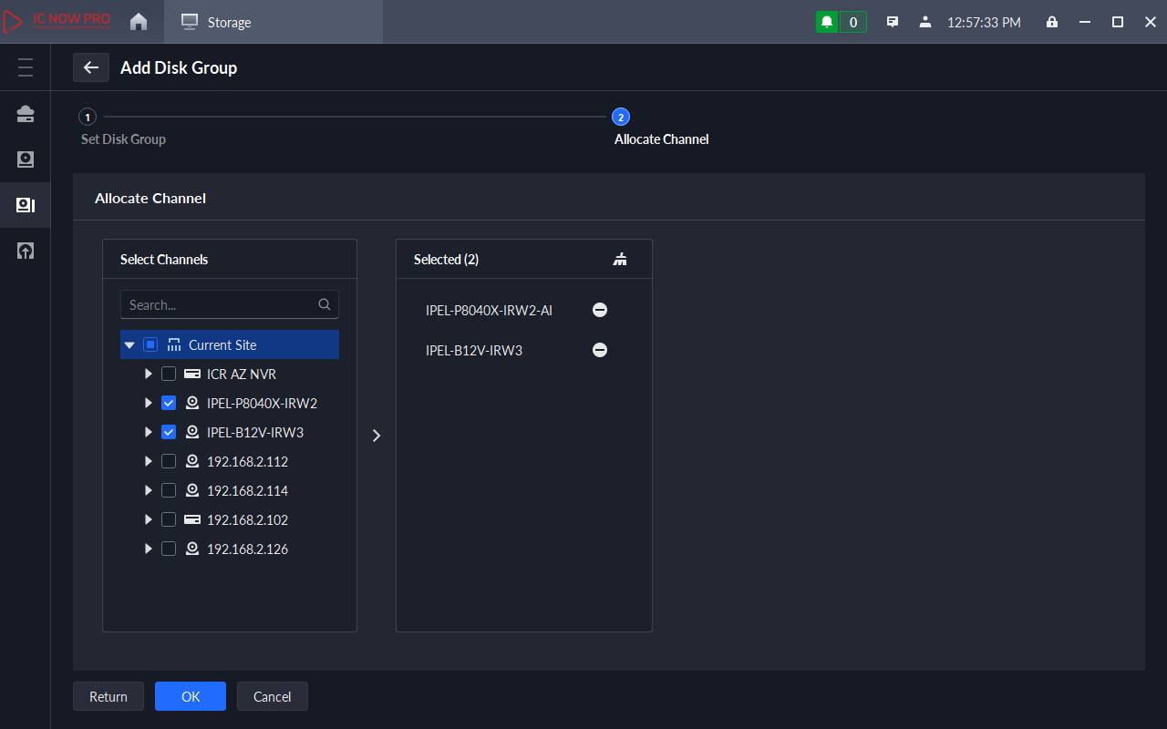This screenshot has width=1167, height=729.
Task: Open the Storage tab
Action: 274,22
